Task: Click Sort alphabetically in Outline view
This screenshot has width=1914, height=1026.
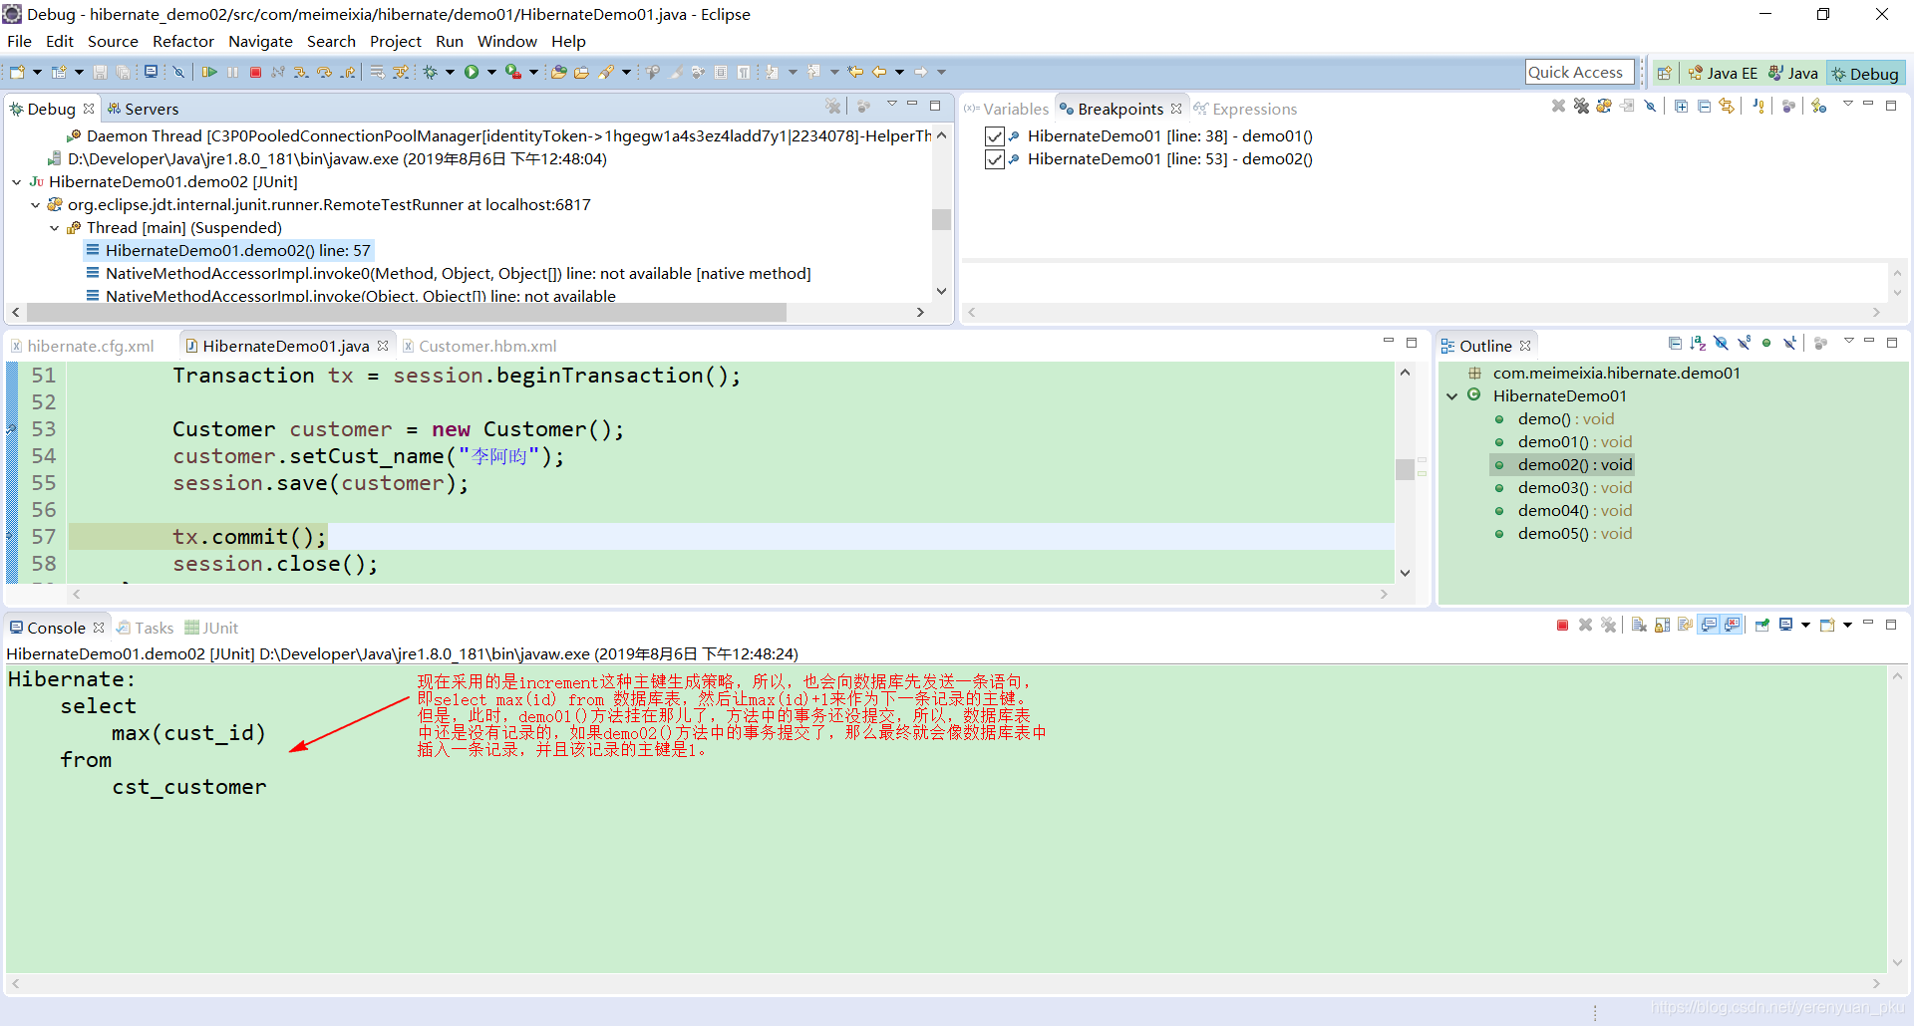Action: click(1698, 344)
